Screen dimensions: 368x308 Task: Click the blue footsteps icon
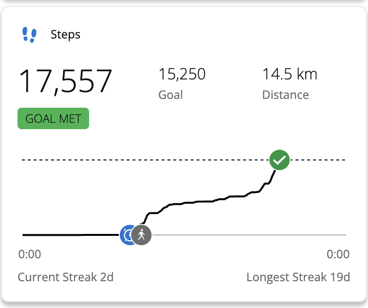(x=30, y=35)
